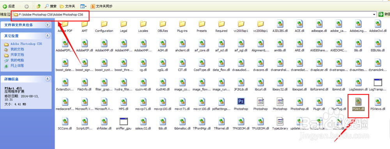
Task: Select the A3DLIBS.dll file
Action: pos(280,26)
